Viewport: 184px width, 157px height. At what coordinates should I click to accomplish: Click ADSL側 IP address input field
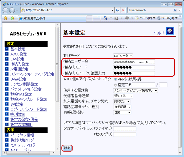(x=144, y=85)
